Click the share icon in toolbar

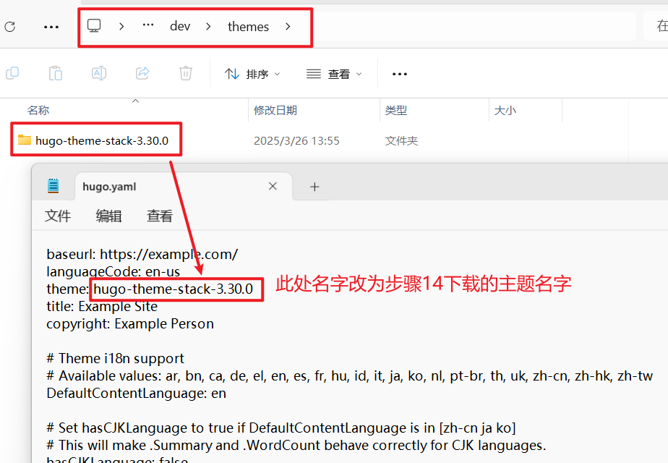click(142, 73)
